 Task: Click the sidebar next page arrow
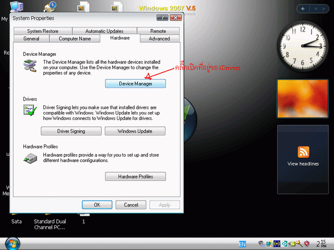click(324, 9)
